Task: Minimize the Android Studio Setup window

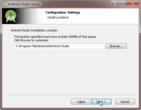Action: [115, 3]
